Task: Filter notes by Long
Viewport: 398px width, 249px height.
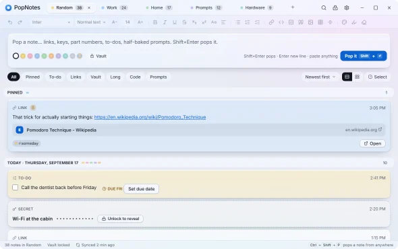Action: (x=115, y=77)
